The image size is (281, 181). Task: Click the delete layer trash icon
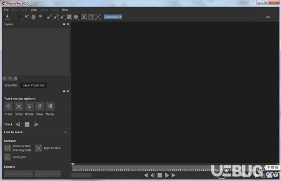15,79
